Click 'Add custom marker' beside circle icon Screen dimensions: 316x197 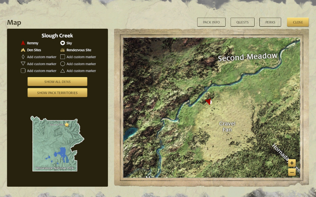coord(81,64)
